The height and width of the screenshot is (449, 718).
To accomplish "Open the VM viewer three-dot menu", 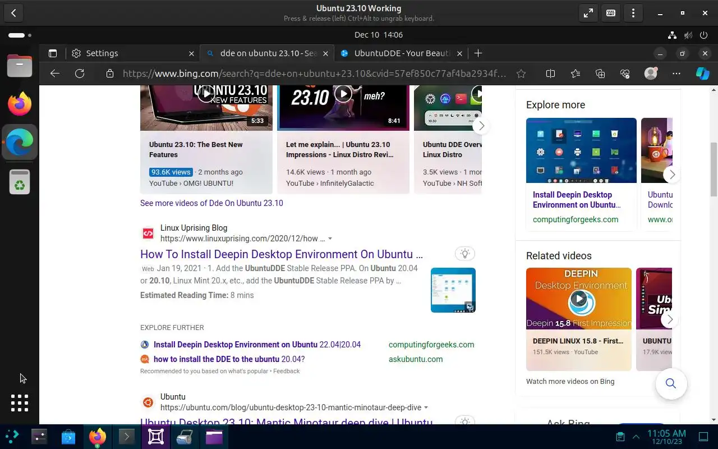I will click(633, 12).
